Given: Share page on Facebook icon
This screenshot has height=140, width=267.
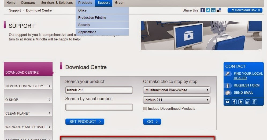Looking at the screenshot, I should click(x=202, y=10).
